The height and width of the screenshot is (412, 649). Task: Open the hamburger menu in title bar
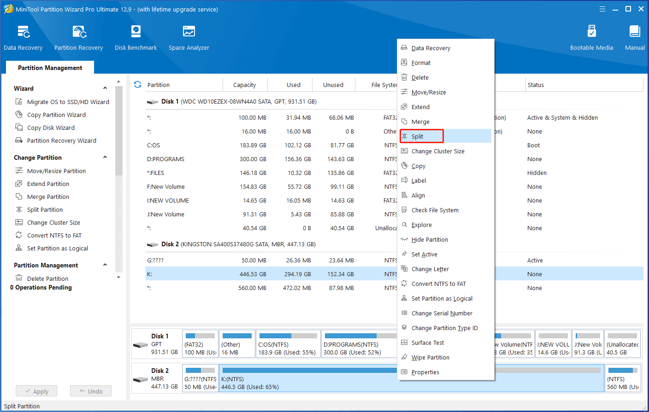click(602, 9)
